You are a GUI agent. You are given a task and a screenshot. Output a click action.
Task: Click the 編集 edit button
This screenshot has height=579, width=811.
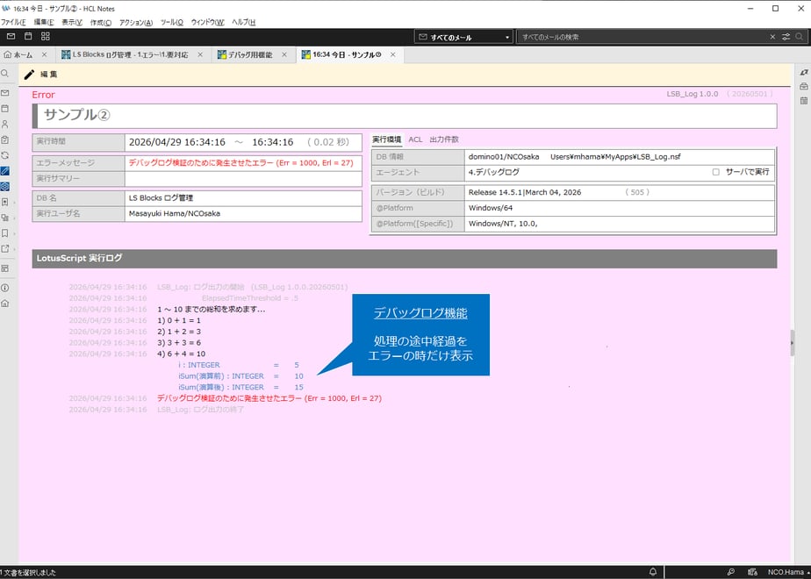pyautogui.click(x=41, y=75)
